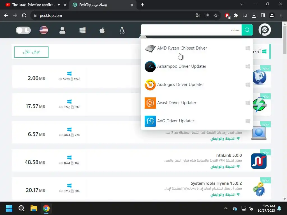287x215 pixels.
Task: Go back to previous page
Action: click(6, 16)
